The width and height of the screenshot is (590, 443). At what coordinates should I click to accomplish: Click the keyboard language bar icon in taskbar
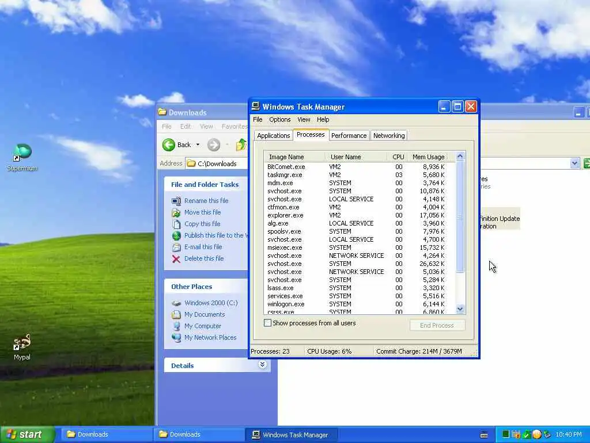pyautogui.click(x=484, y=435)
